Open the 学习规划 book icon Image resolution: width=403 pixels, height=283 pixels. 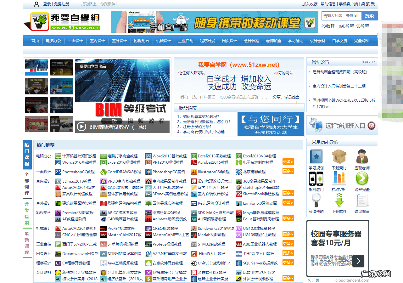pyautogui.click(x=316, y=157)
